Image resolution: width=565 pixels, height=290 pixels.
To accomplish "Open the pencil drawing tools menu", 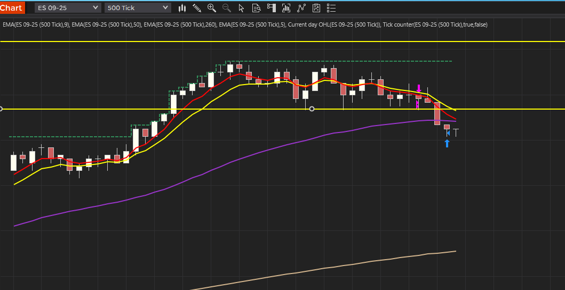I will [x=197, y=7].
